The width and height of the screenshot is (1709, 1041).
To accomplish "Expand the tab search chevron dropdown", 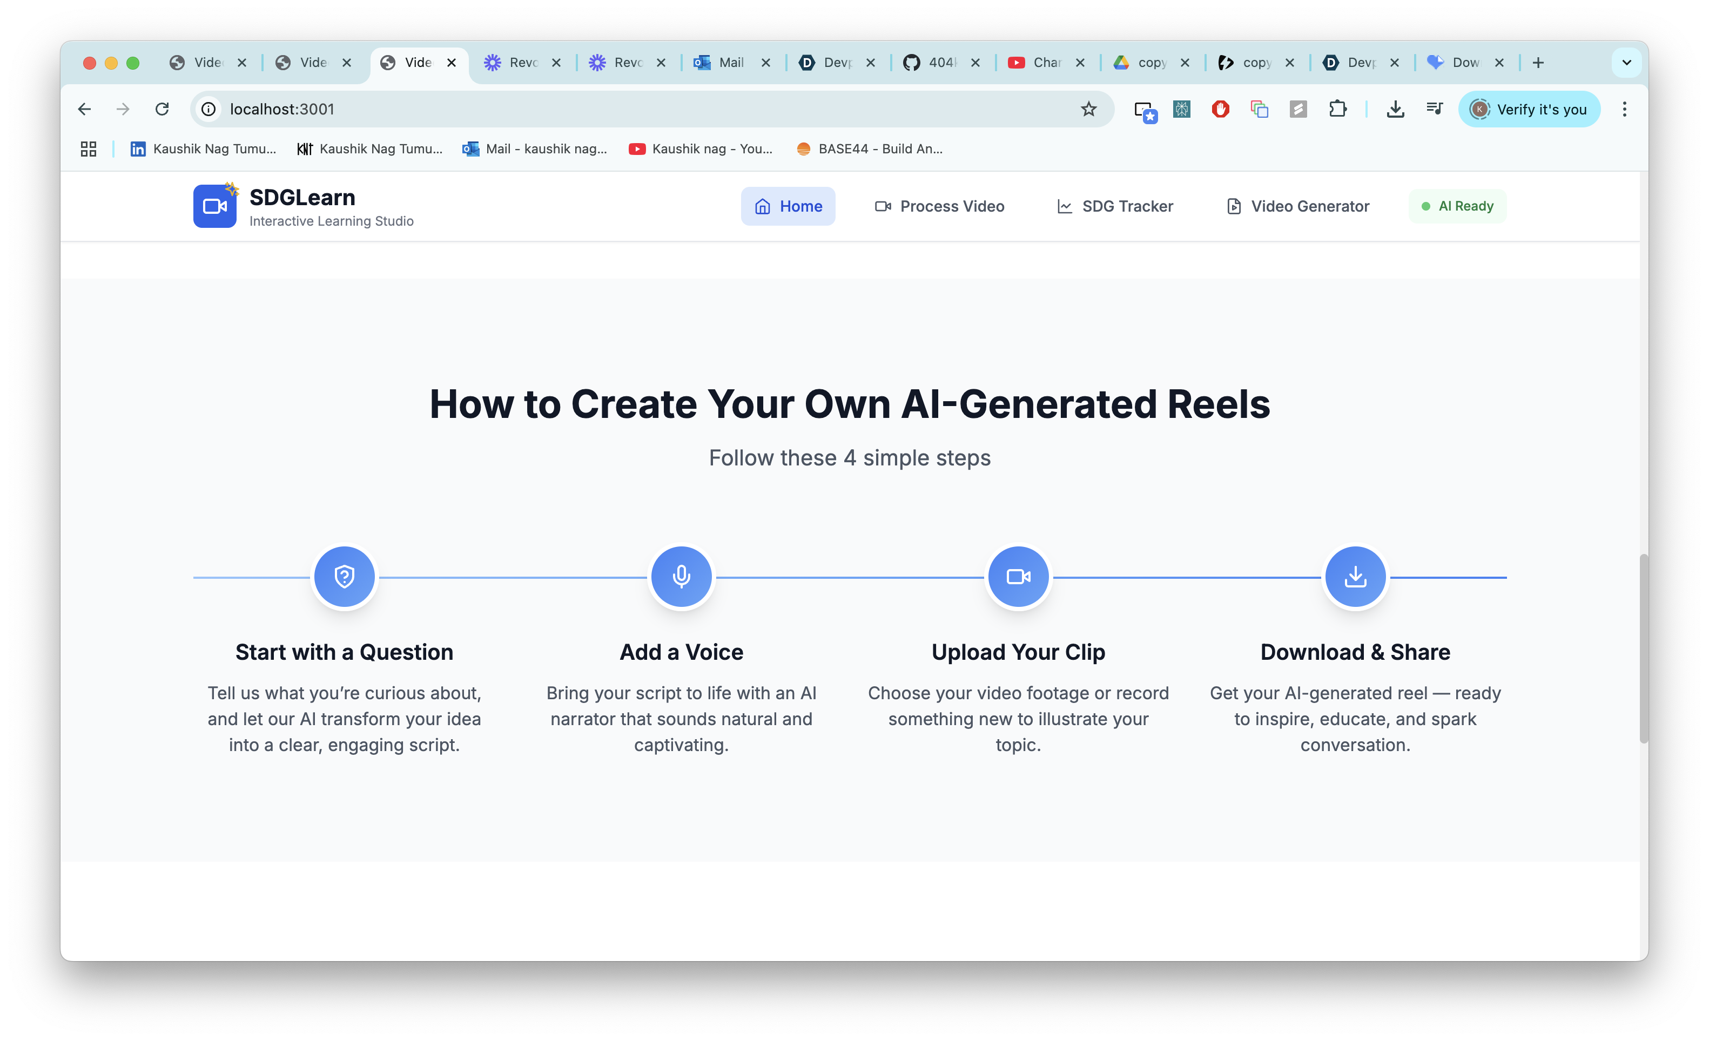I will tap(1626, 63).
